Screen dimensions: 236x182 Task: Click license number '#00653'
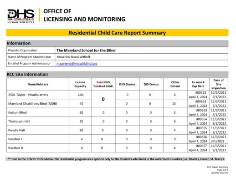click(x=201, y=110)
